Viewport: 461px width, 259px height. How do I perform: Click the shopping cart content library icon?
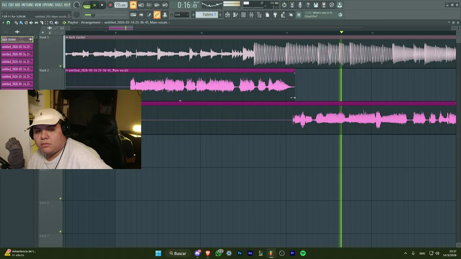[298, 15]
